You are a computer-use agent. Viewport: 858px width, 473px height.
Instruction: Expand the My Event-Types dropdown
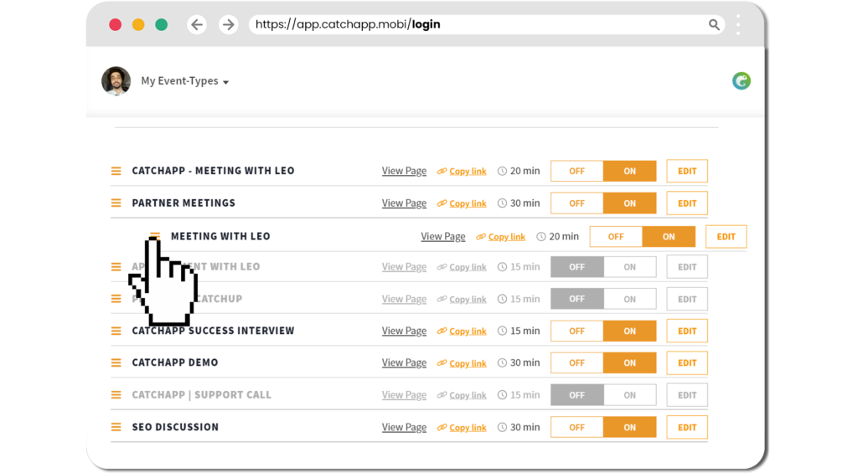185,81
